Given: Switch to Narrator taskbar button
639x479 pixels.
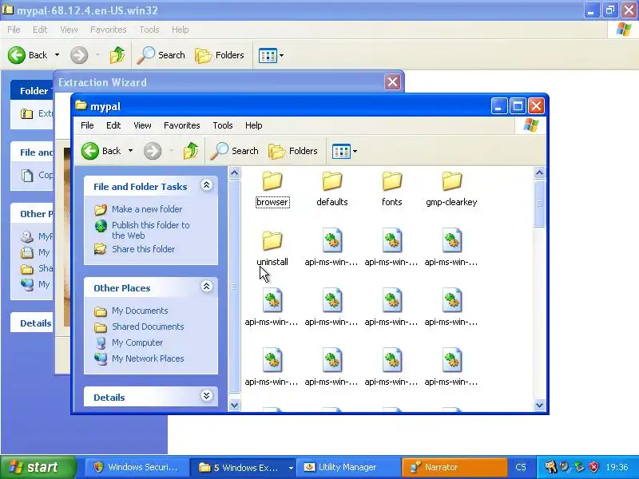Looking at the screenshot, I should [454, 467].
